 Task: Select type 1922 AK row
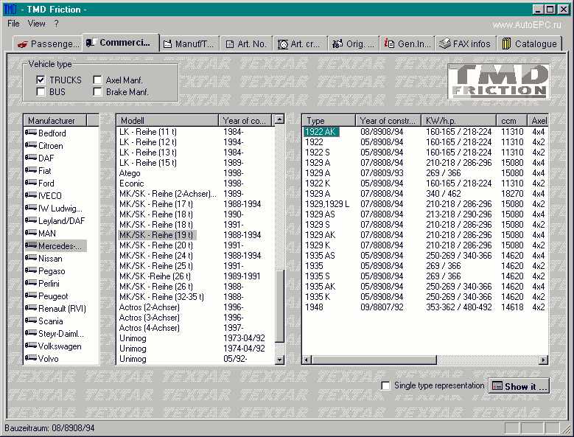click(x=425, y=132)
